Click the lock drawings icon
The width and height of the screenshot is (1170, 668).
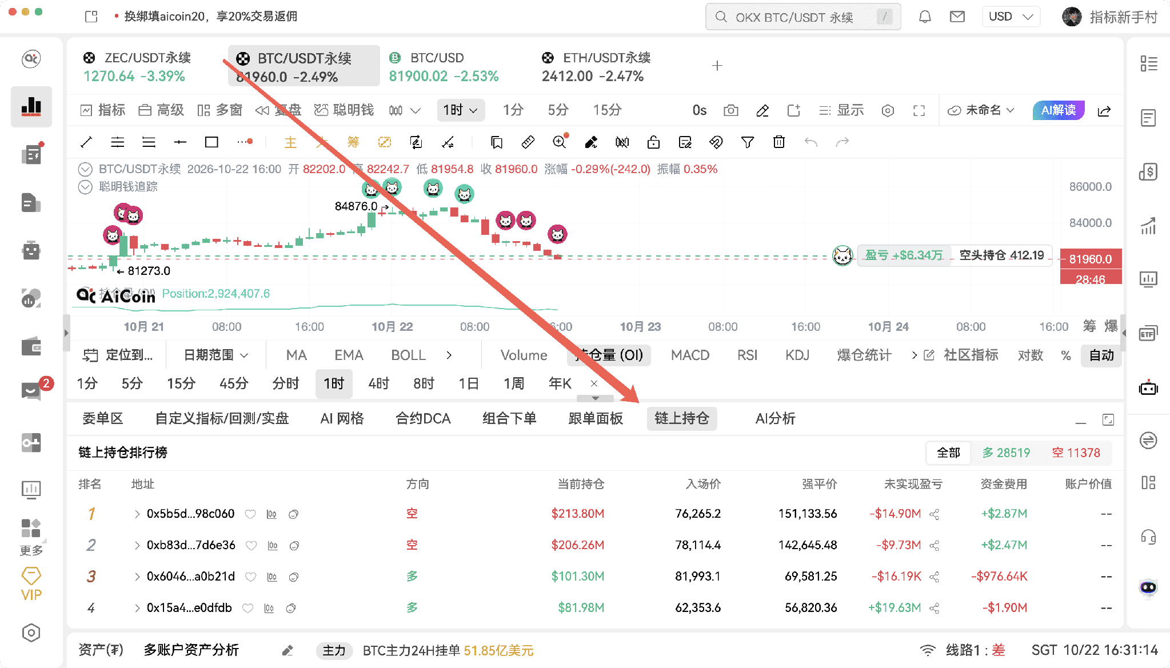tap(653, 142)
